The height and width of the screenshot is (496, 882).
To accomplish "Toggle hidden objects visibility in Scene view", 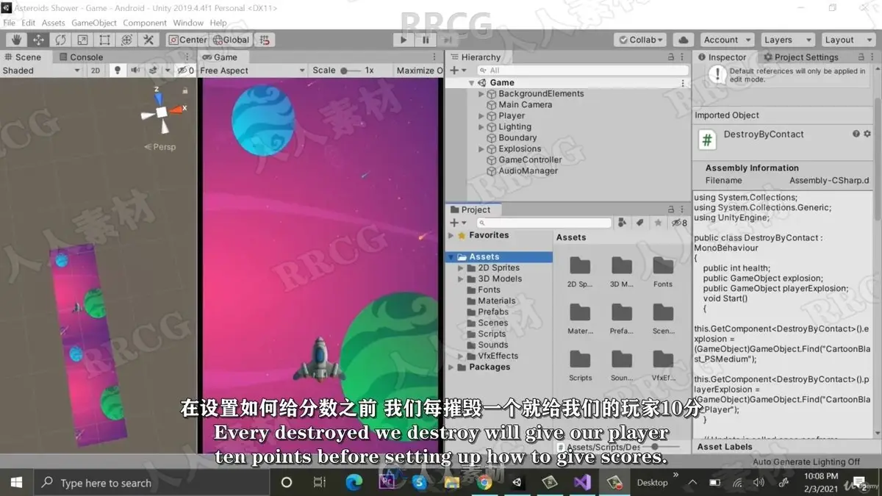I will coord(185,71).
